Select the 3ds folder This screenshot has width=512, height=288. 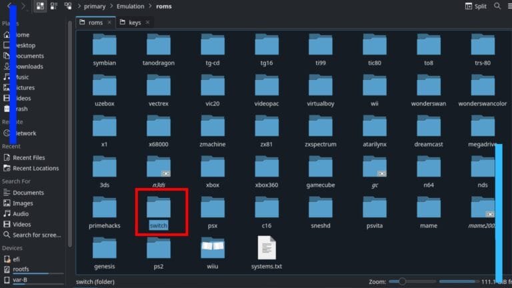pyautogui.click(x=105, y=172)
